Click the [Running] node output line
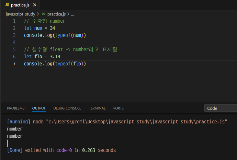 coord(117,122)
